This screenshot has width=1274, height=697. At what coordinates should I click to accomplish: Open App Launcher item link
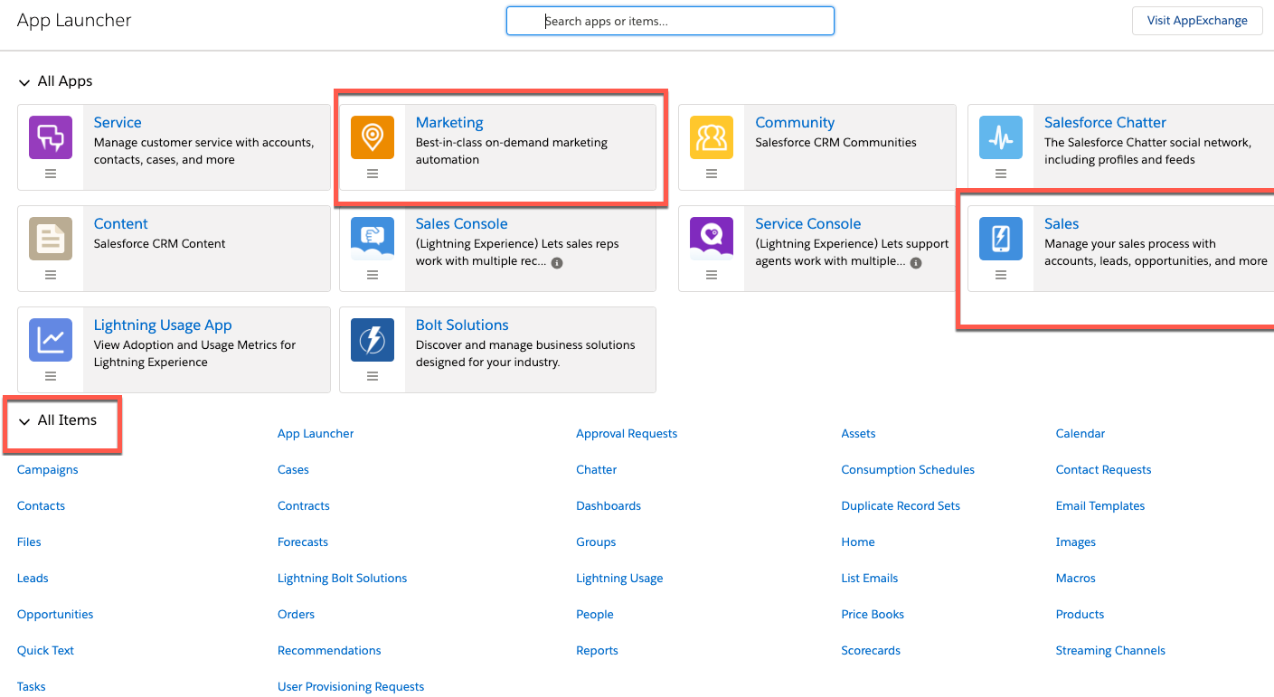[316, 434]
